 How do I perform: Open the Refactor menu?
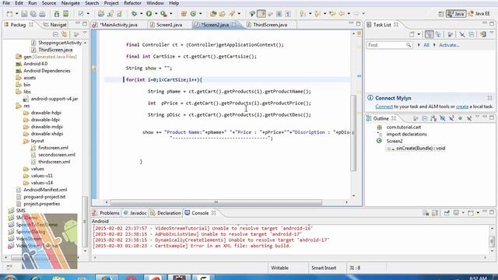132,3
